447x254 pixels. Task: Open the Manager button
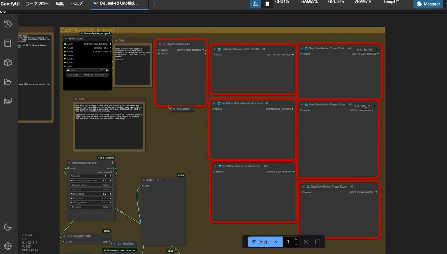pos(428,4)
